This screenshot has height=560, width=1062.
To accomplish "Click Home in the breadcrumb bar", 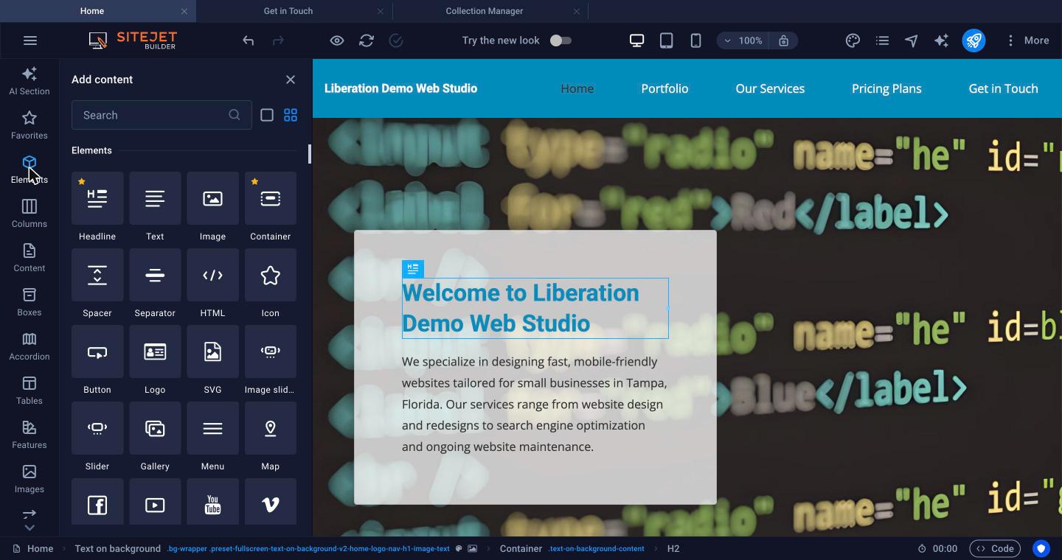I will click(x=33, y=548).
